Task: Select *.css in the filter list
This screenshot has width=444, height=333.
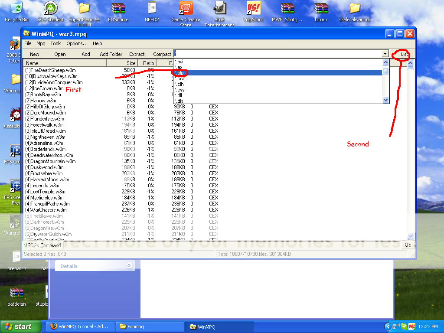Action: coord(277,90)
